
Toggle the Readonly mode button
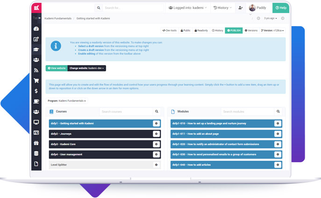coord(201,30)
